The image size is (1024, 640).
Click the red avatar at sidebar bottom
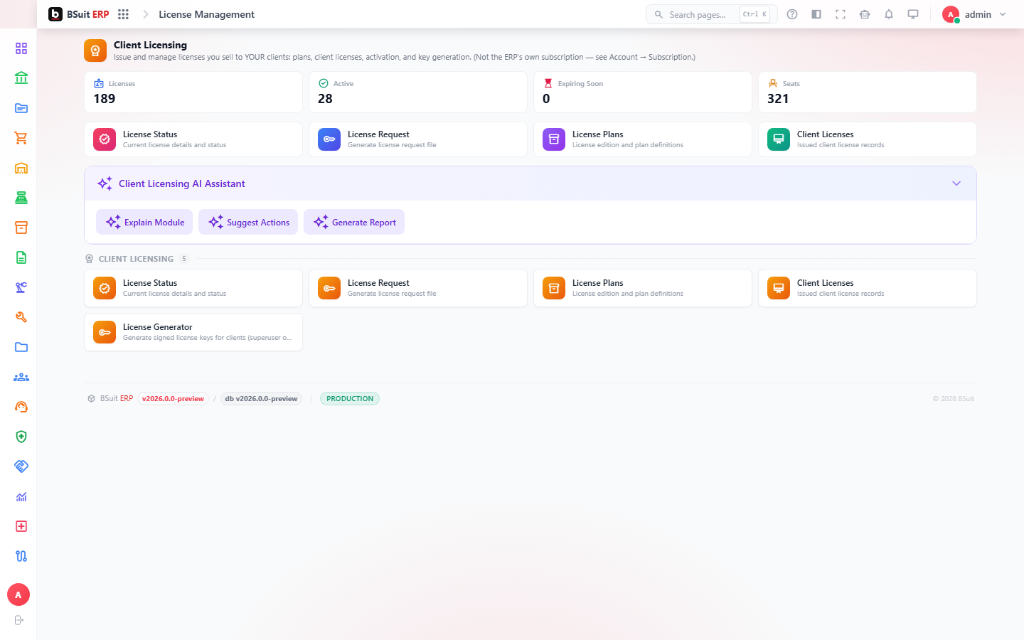tap(18, 594)
